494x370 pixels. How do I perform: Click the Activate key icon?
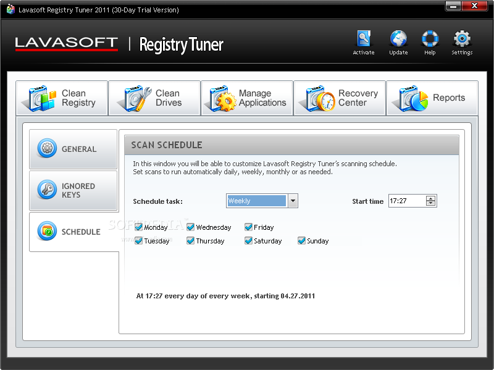pyautogui.click(x=364, y=39)
